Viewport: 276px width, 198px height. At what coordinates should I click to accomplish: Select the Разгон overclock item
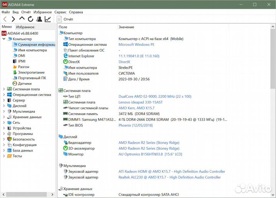pos(23,67)
